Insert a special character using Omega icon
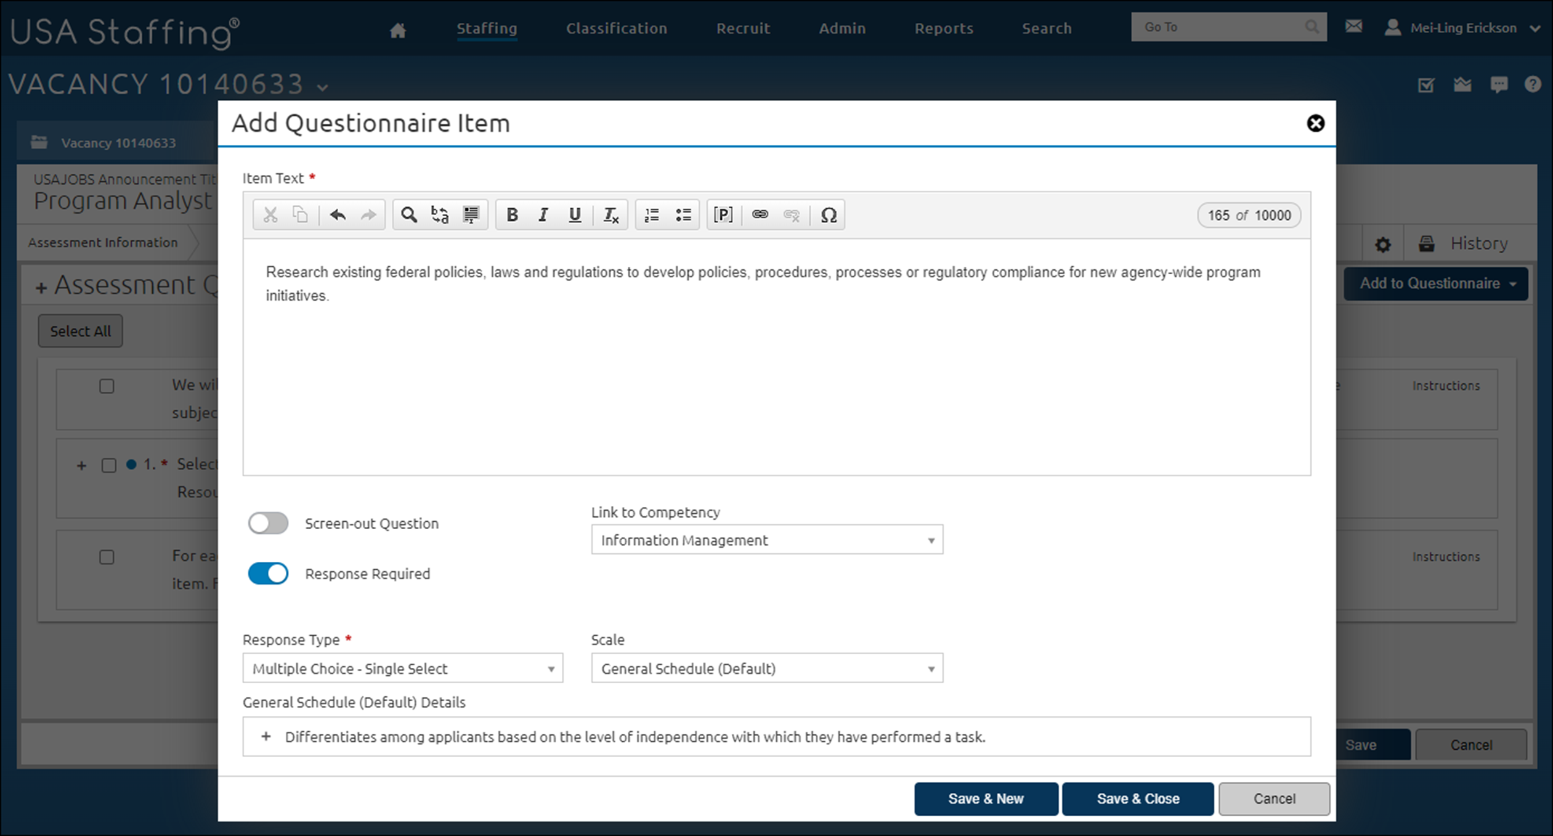 (x=828, y=214)
